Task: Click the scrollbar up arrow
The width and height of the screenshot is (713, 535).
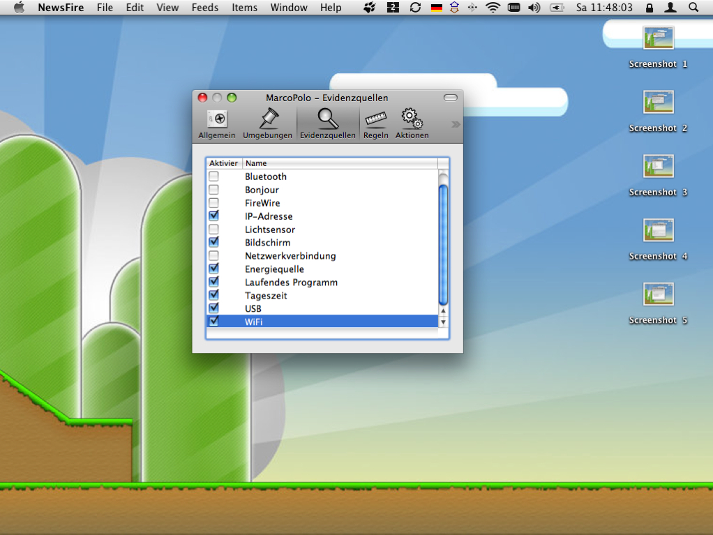Action: (443, 311)
